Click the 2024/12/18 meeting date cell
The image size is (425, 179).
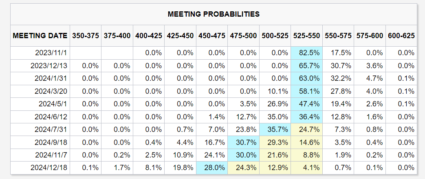click(x=51, y=167)
